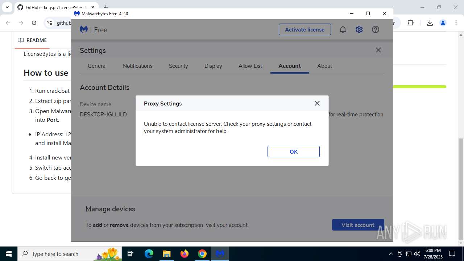Image resolution: width=464 pixels, height=261 pixels.
Task: Open Chrome profile avatar icon
Action: pyautogui.click(x=443, y=23)
